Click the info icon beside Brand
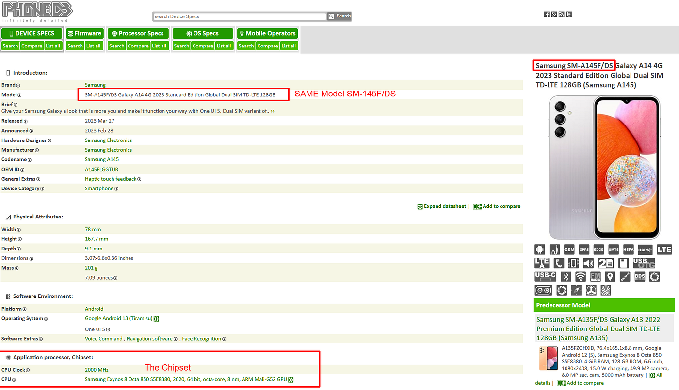The image size is (679, 390). 18,85
